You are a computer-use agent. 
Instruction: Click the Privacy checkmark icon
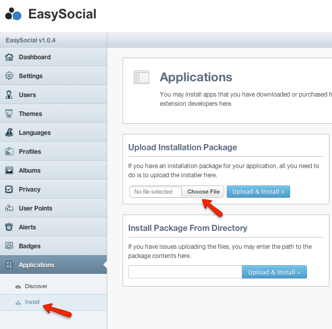9,190
